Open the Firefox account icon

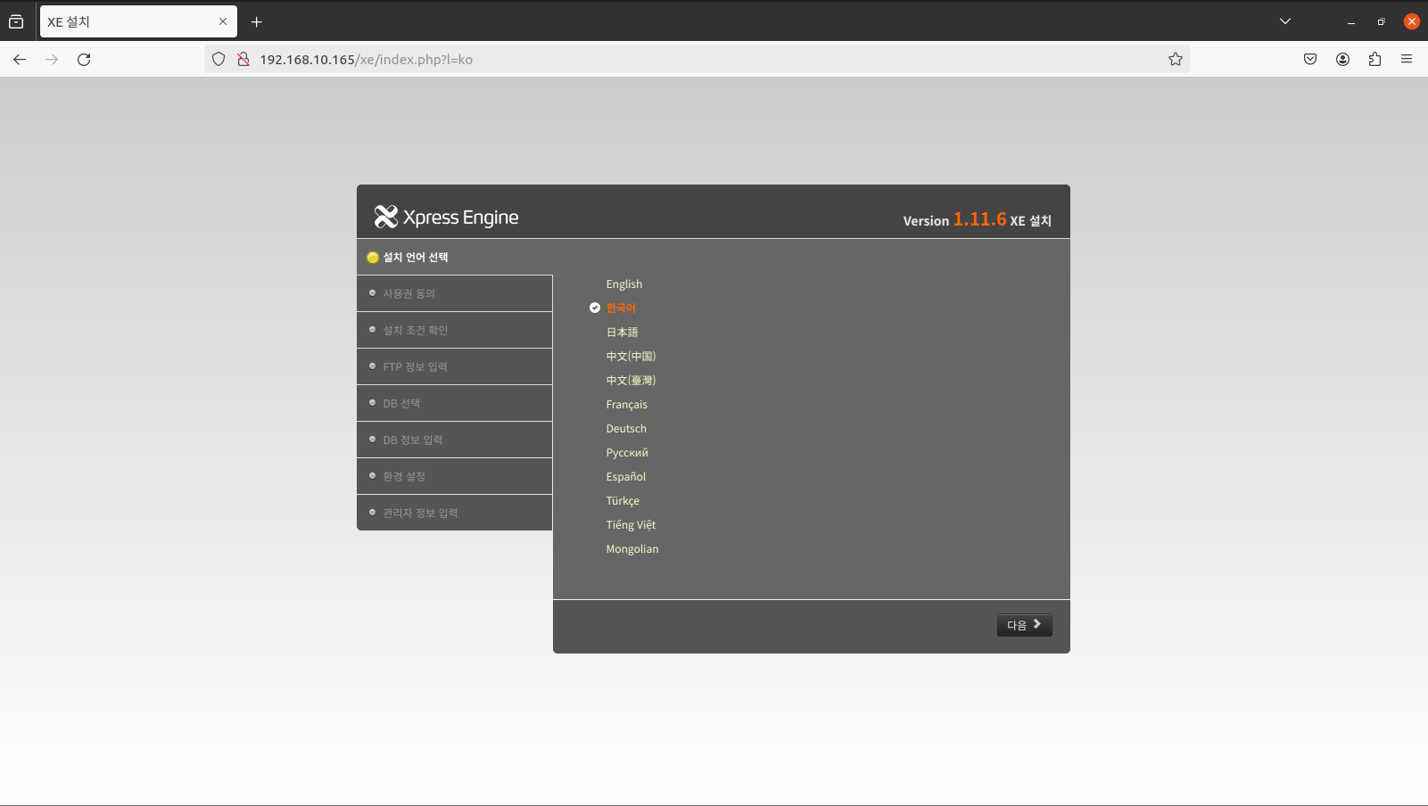point(1342,60)
